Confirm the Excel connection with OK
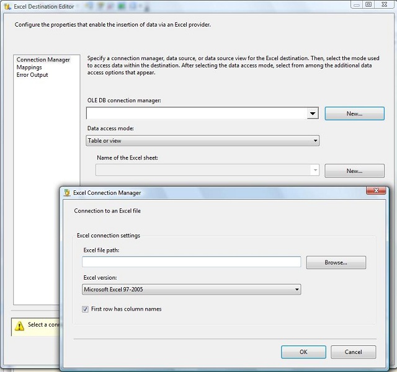397x372 pixels. tap(303, 352)
